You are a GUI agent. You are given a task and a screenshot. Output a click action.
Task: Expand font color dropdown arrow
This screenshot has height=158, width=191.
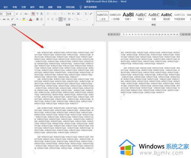[x=34, y=20]
